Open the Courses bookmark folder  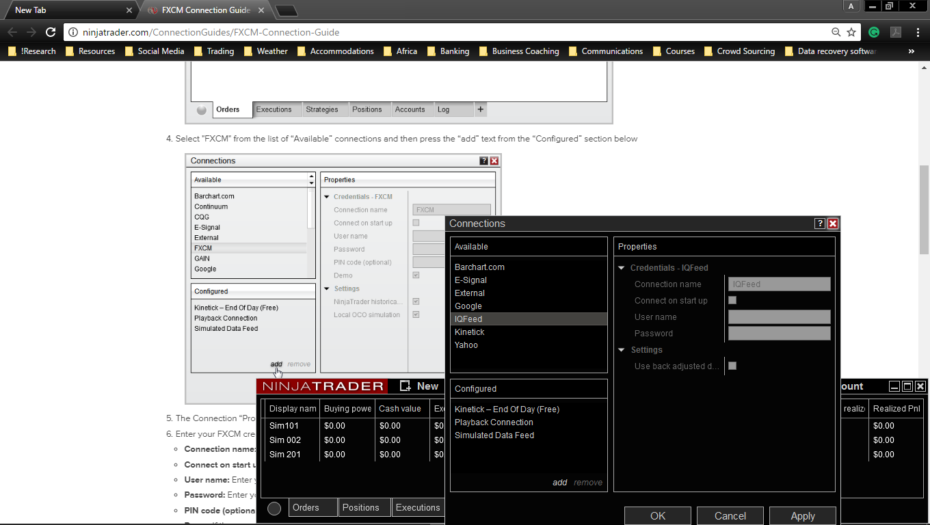pos(674,51)
